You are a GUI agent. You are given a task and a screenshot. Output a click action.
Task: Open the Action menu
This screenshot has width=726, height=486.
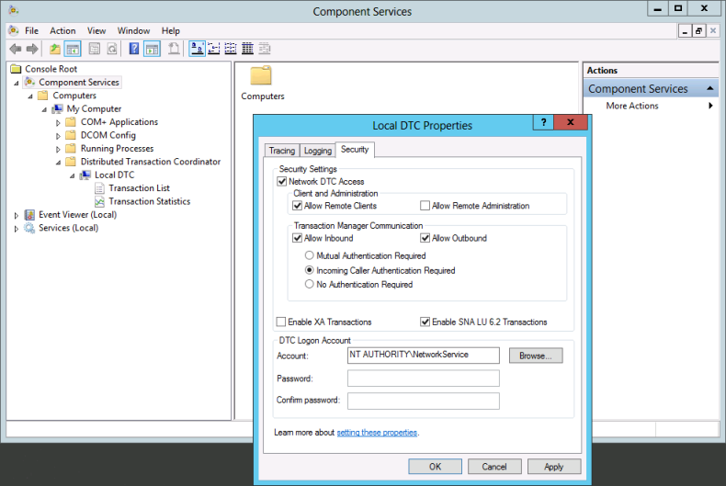[62, 30]
